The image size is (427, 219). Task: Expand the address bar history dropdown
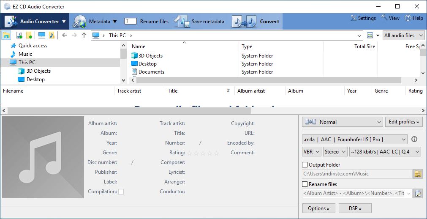[359, 36]
